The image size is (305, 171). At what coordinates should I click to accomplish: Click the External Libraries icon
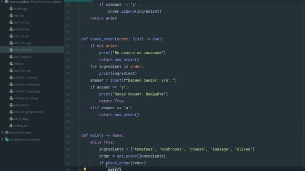tap(6, 133)
